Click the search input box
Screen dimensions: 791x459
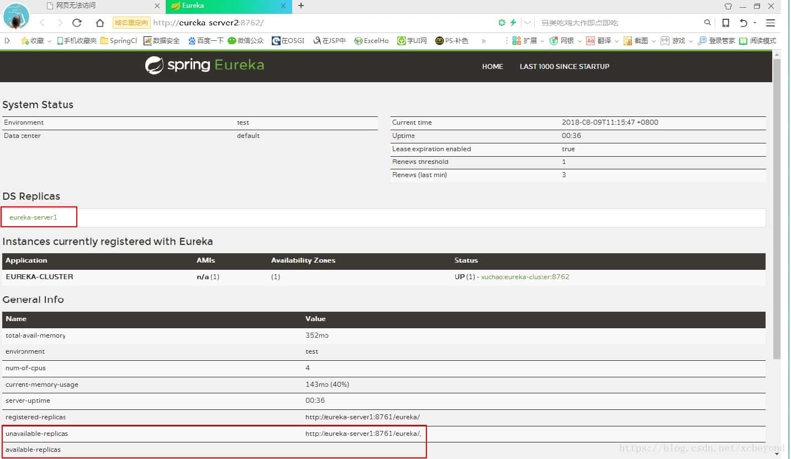coord(619,23)
